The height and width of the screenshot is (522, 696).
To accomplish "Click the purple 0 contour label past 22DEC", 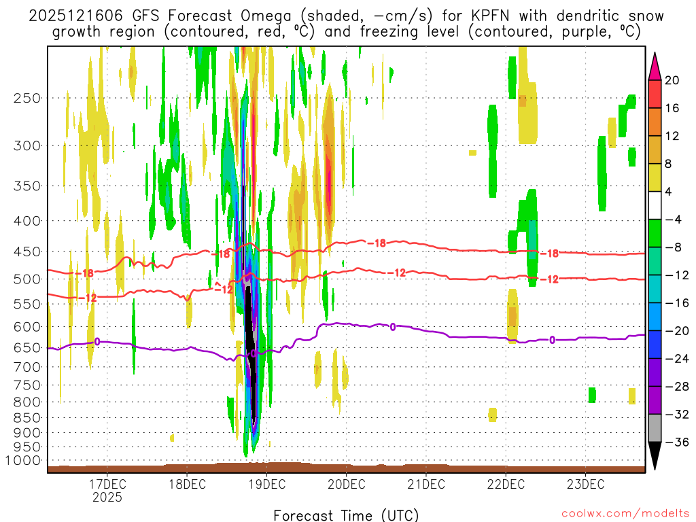I will pos(552,340).
